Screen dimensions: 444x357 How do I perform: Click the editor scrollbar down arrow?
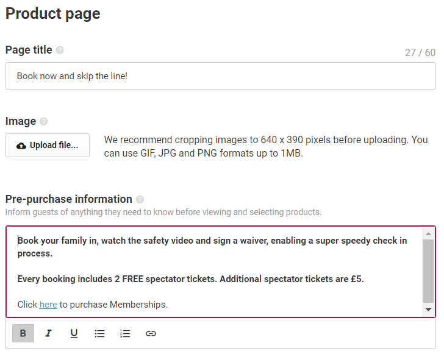[429, 310]
